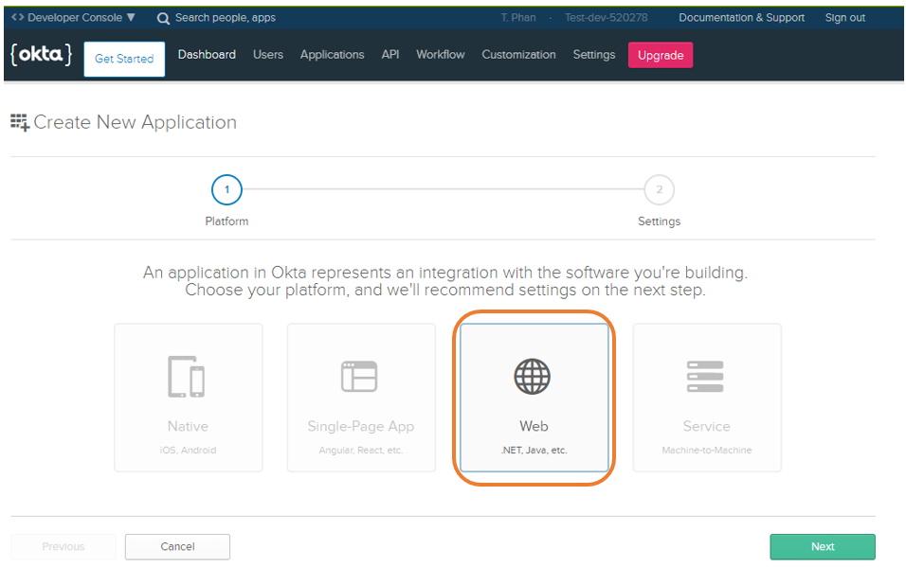
Task: Click the Upgrade button
Action: pyautogui.click(x=661, y=56)
